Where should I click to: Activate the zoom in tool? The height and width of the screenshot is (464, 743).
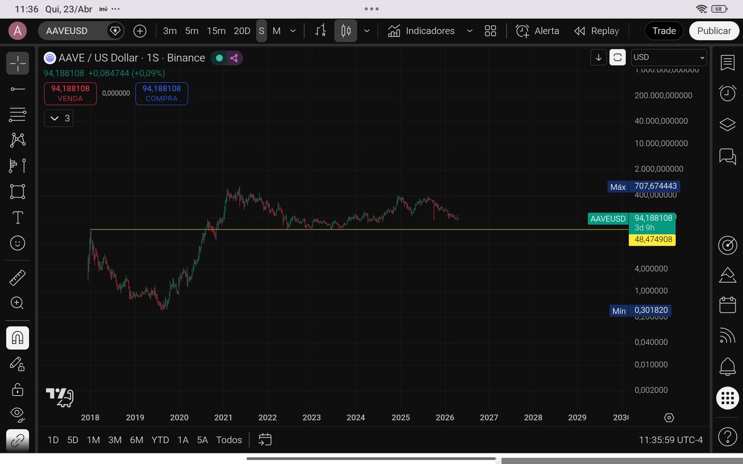pyautogui.click(x=18, y=303)
